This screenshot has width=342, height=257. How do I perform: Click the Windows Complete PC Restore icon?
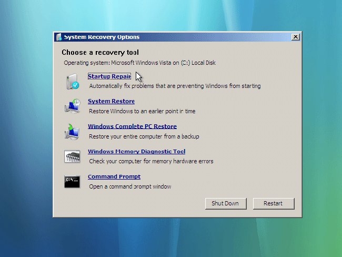(72, 132)
